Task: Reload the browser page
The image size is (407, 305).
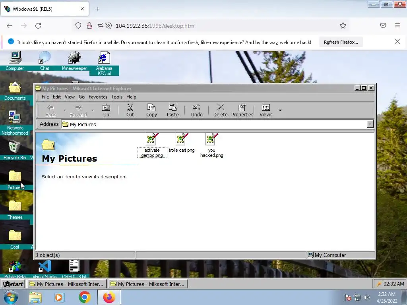Action: tap(38, 26)
